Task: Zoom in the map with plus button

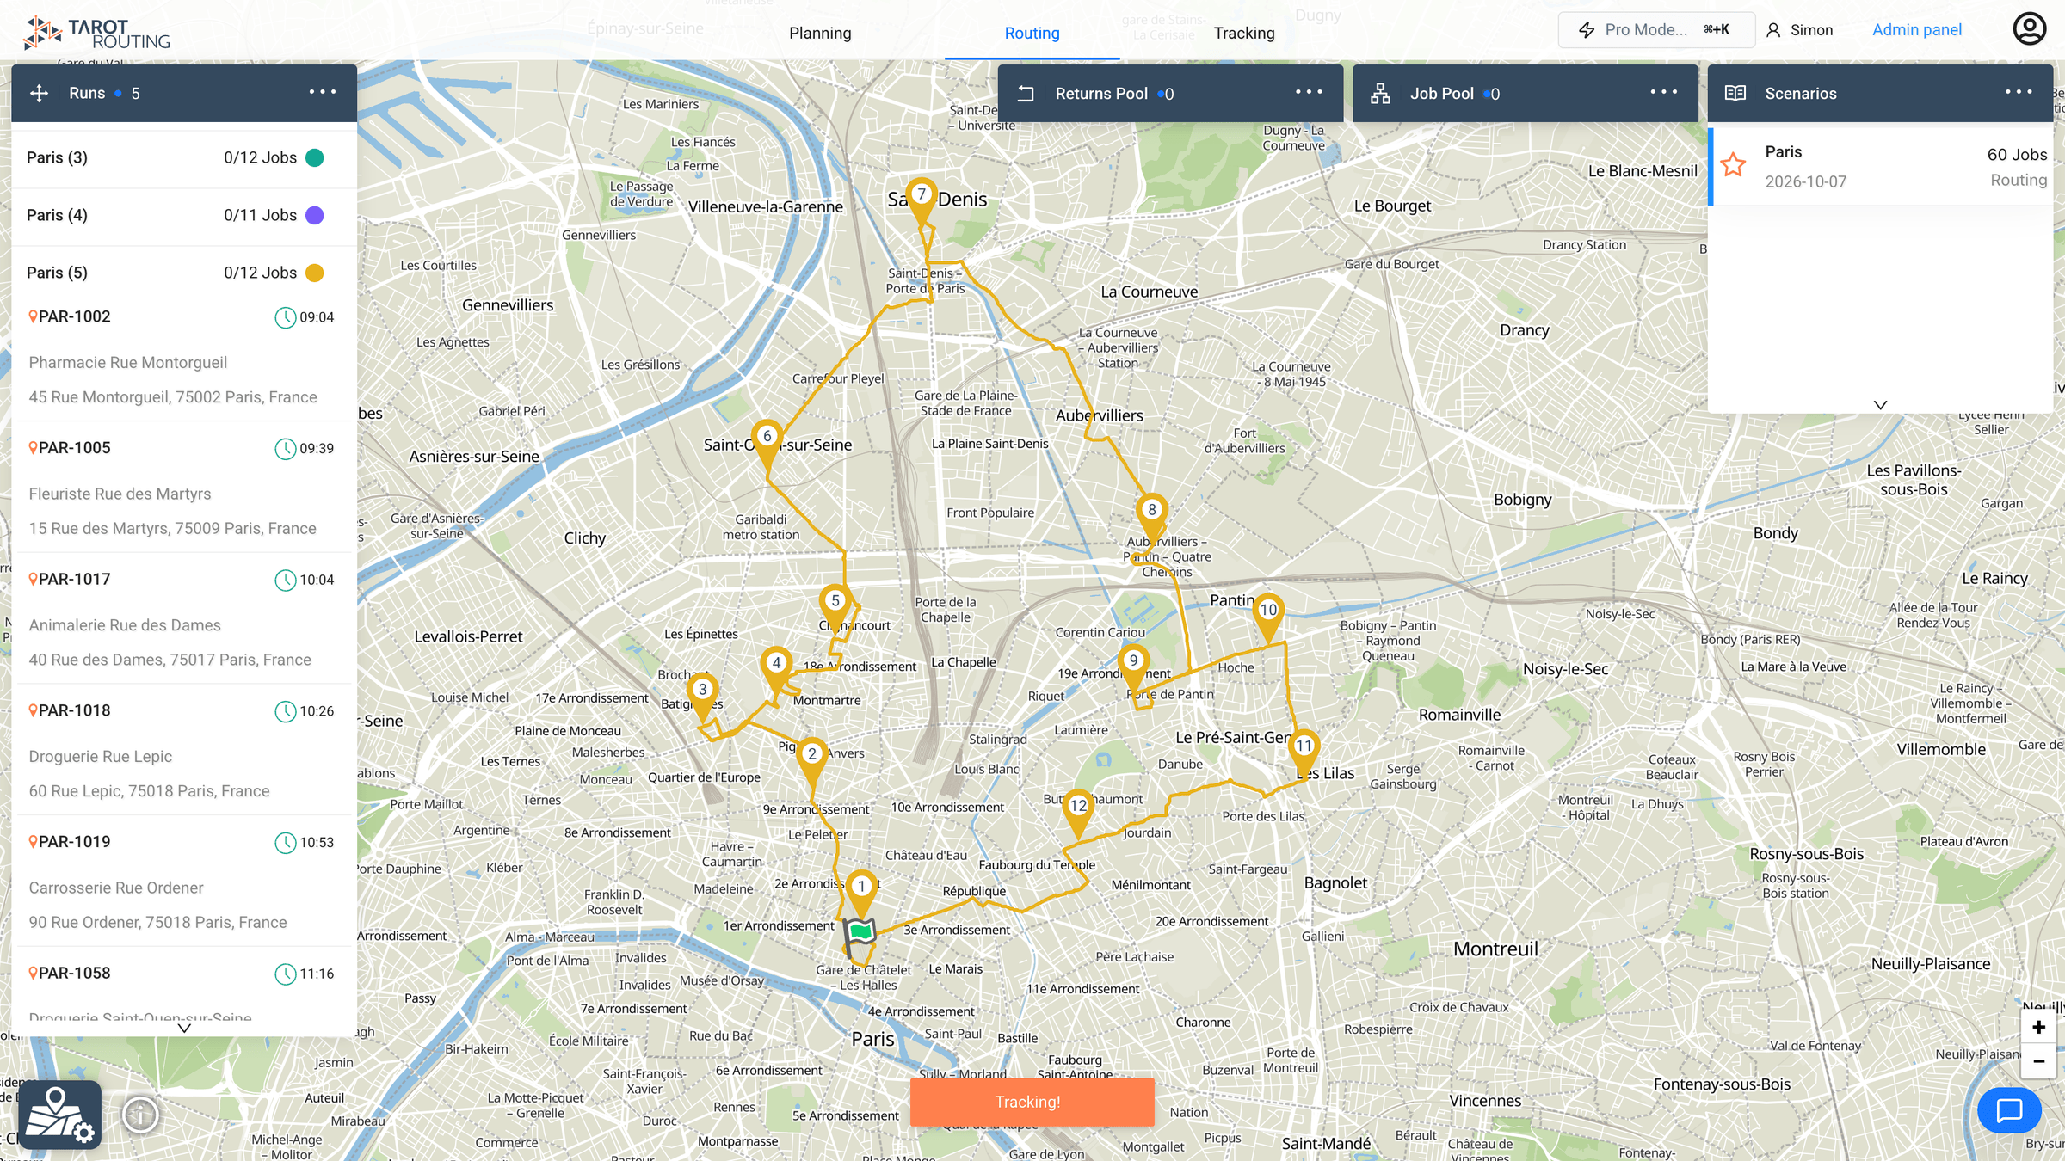Action: click(x=2038, y=1028)
